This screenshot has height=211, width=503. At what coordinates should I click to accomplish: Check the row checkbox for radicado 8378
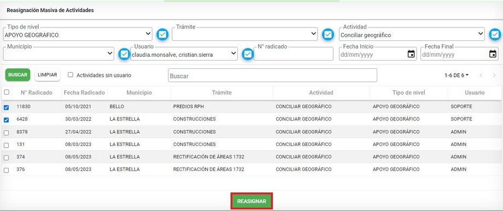7,132
